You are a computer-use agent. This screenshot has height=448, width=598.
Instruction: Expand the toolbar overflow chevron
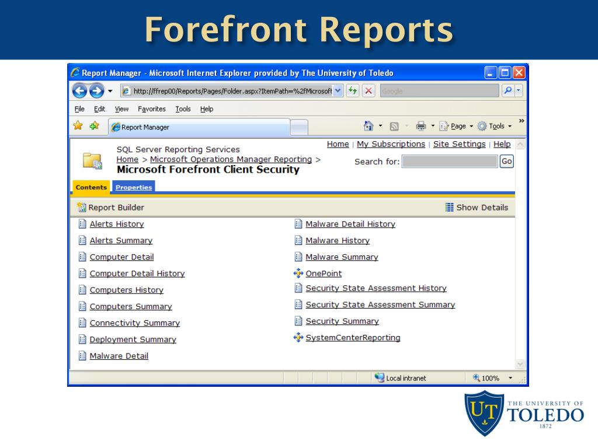521,121
